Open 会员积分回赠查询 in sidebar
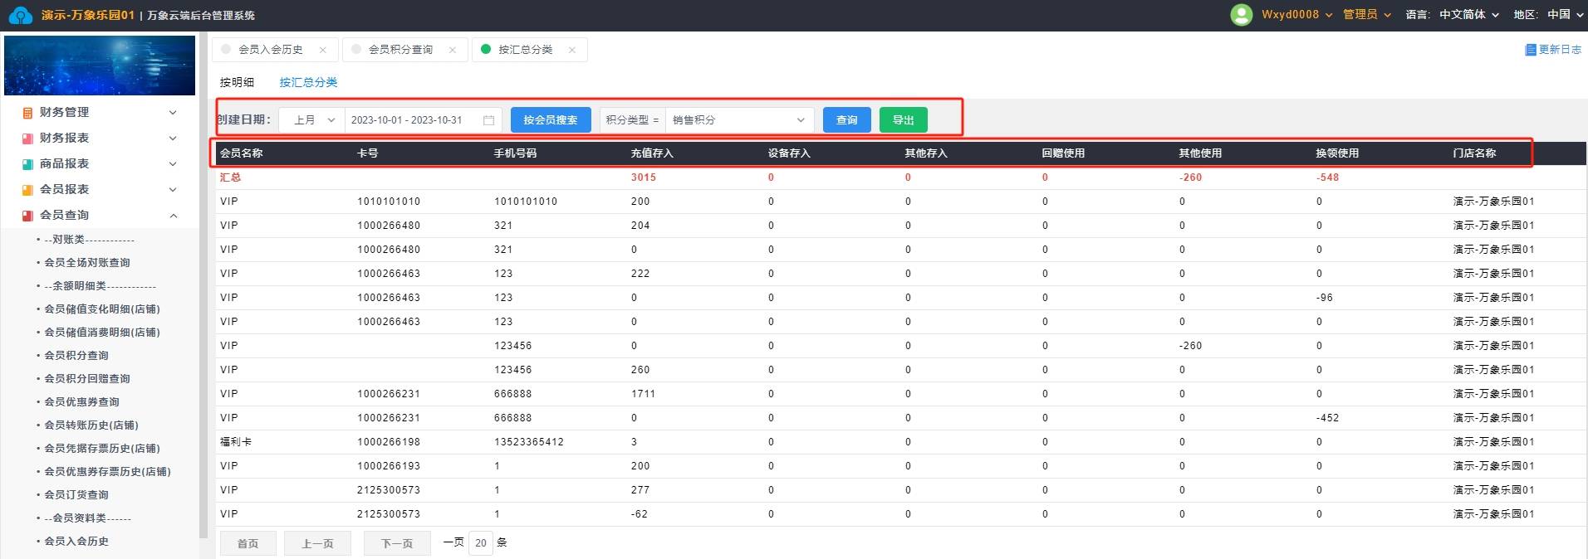This screenshot has width=1588, height=559. 87,379
